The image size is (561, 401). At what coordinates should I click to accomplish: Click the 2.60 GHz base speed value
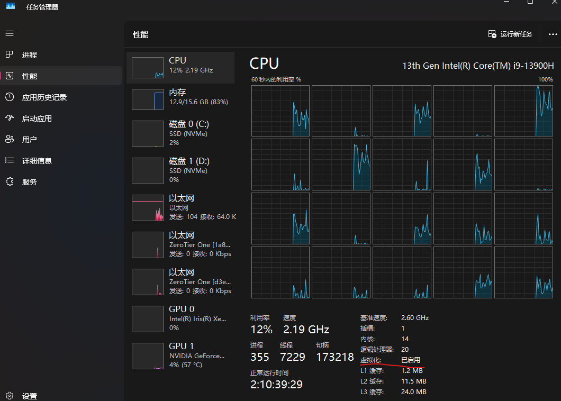click(x=415, y=317)
